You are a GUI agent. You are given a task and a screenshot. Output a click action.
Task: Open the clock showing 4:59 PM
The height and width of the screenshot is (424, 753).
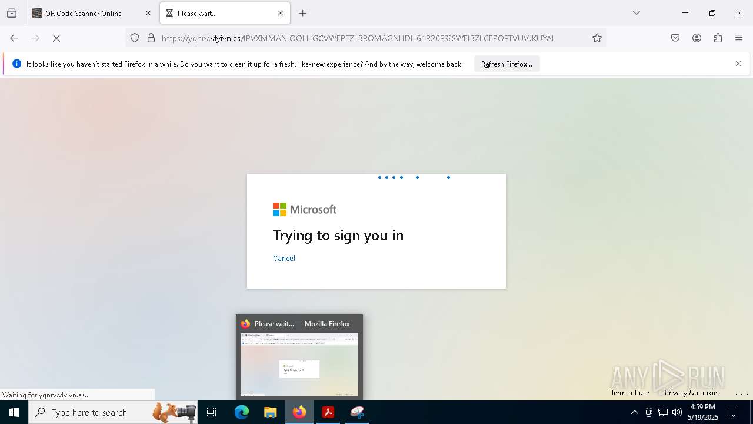(702, 412)
